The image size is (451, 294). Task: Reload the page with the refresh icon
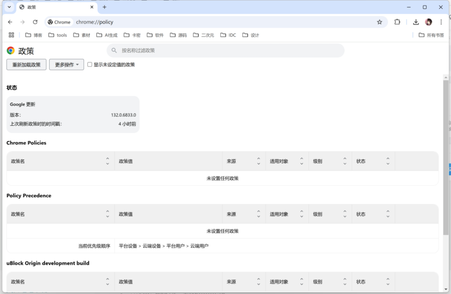coord(35,22)
